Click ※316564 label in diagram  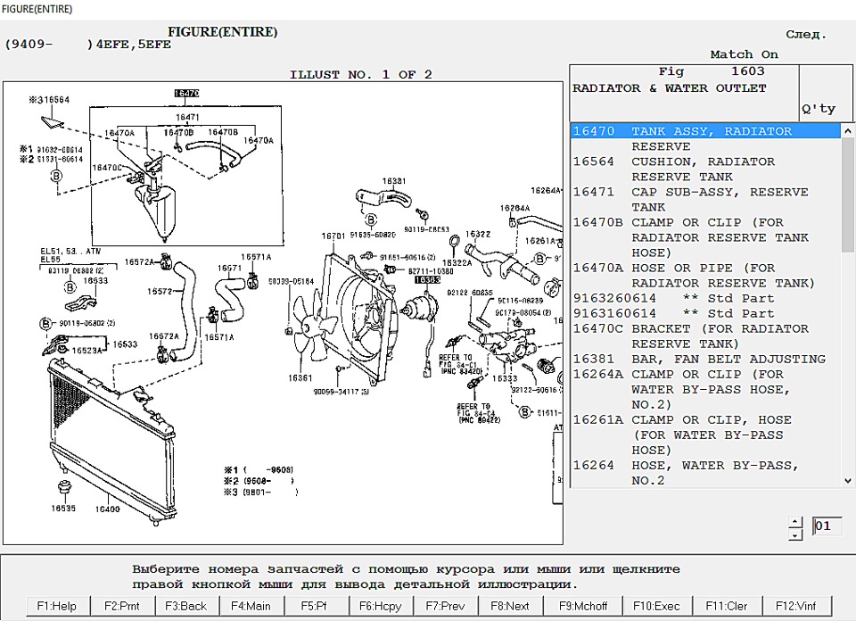(49, 100)
